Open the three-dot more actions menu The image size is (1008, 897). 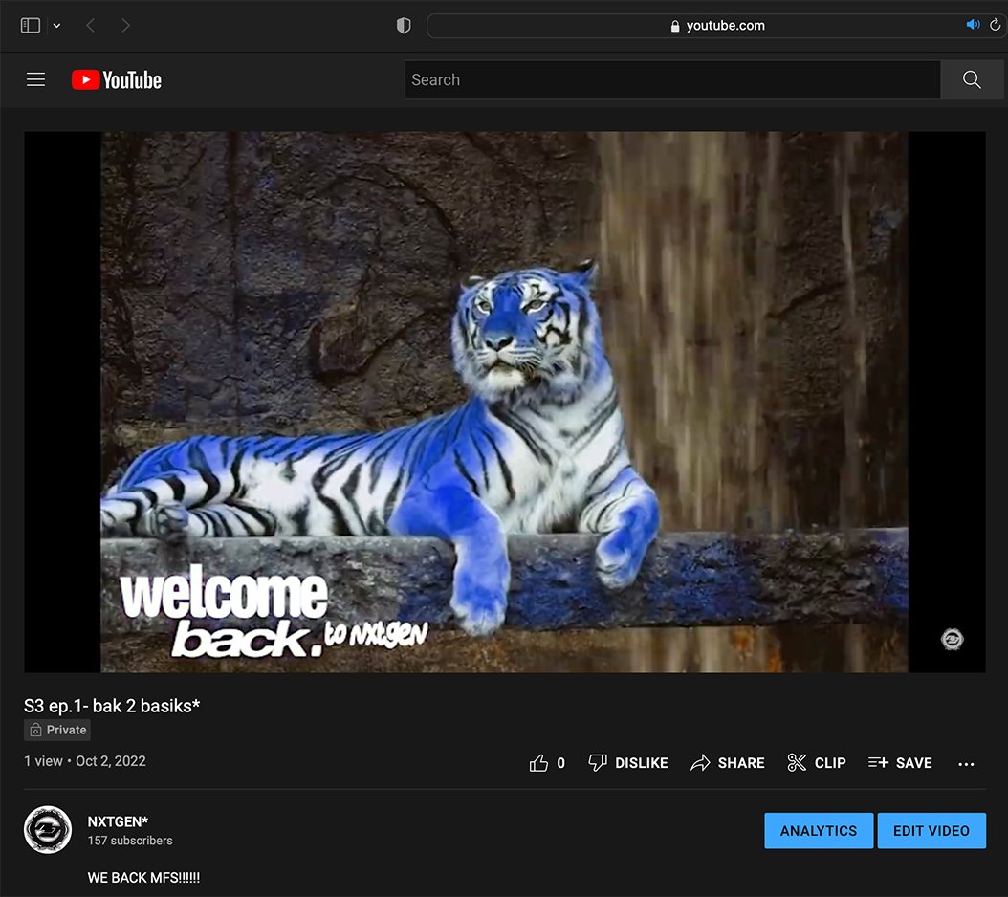966,764
